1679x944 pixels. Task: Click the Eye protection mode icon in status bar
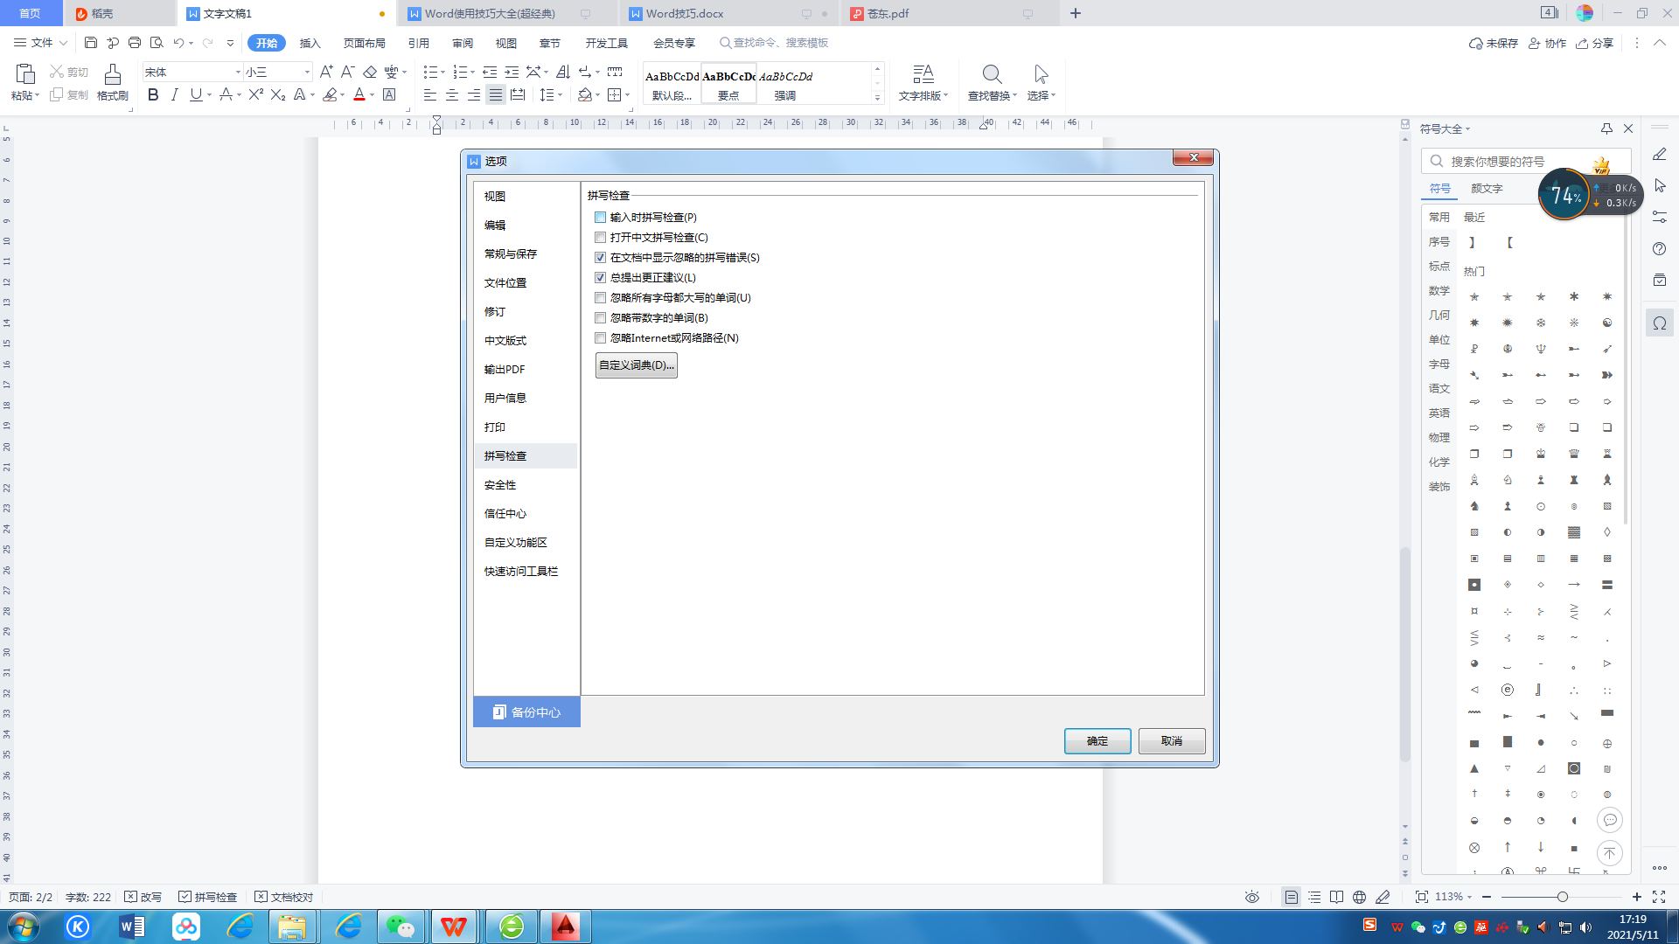coord(1252,897)
